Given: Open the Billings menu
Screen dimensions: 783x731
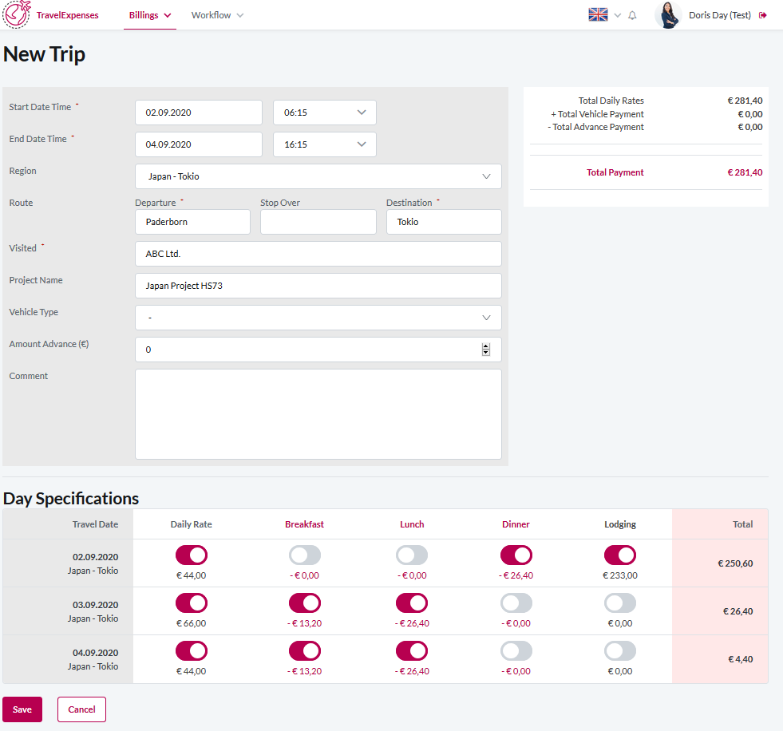Looking at the screenshot, I should pos(149,15).
